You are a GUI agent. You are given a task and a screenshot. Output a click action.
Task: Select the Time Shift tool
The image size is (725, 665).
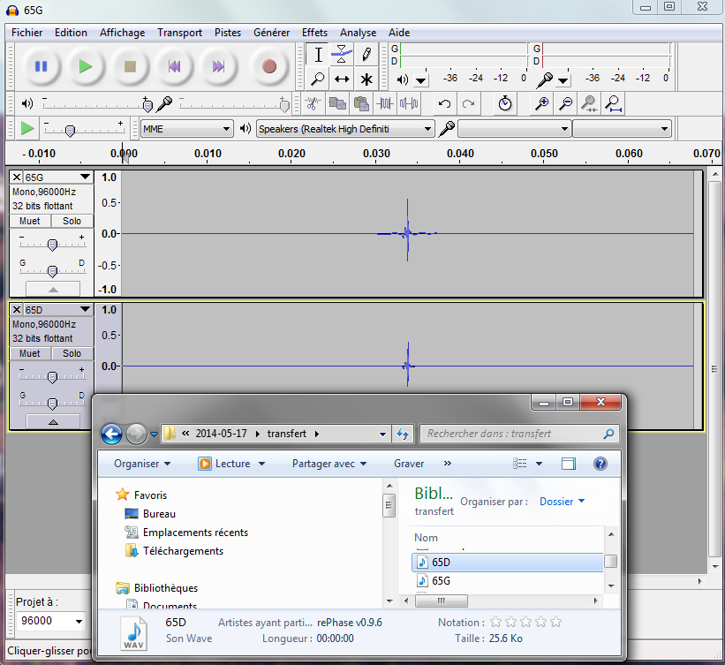click(x=342, y=79)
